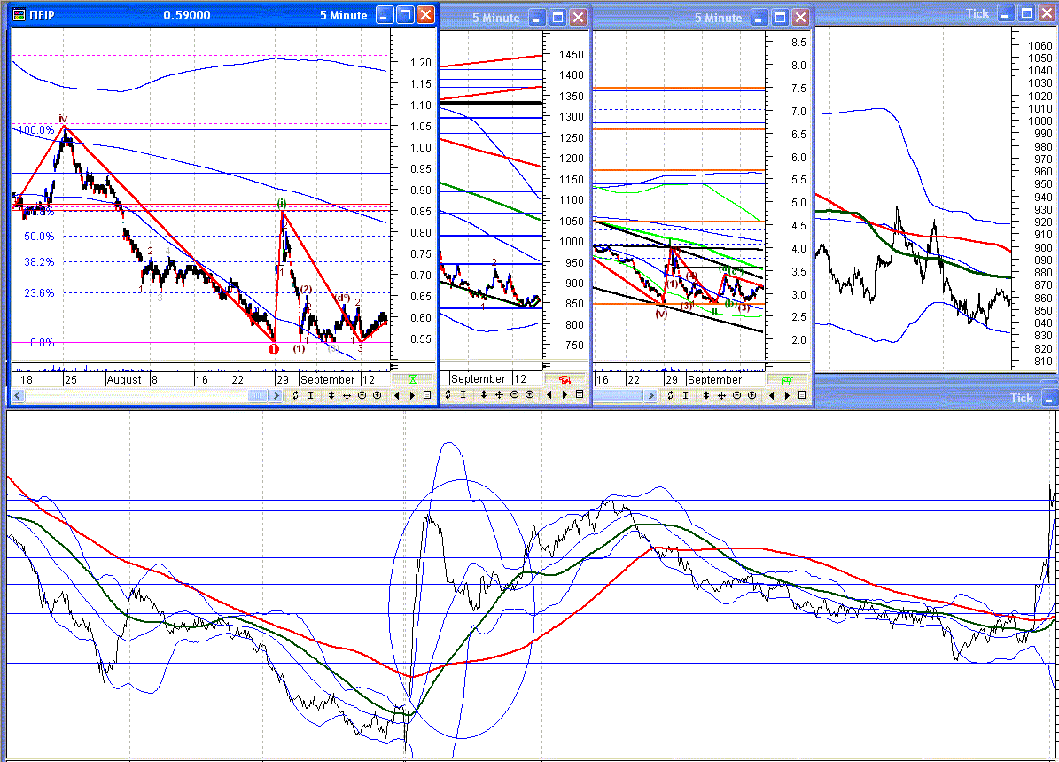The image size is (1059, 762).
Task: Select I-beam cursor in the second 5 Minute chart
Action: click(463, 394)
